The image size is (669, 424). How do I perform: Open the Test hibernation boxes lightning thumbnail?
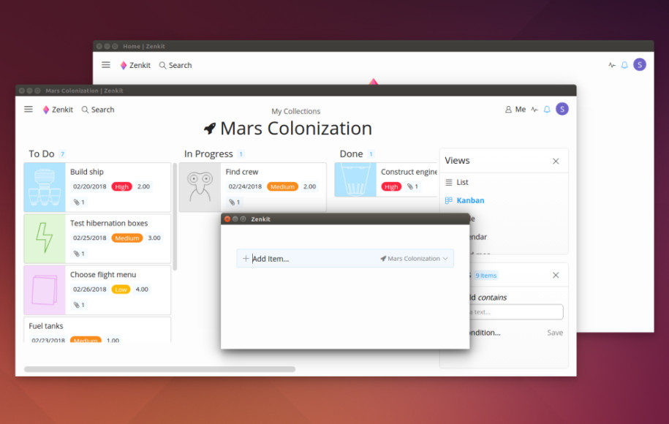(x=45, y=238)
